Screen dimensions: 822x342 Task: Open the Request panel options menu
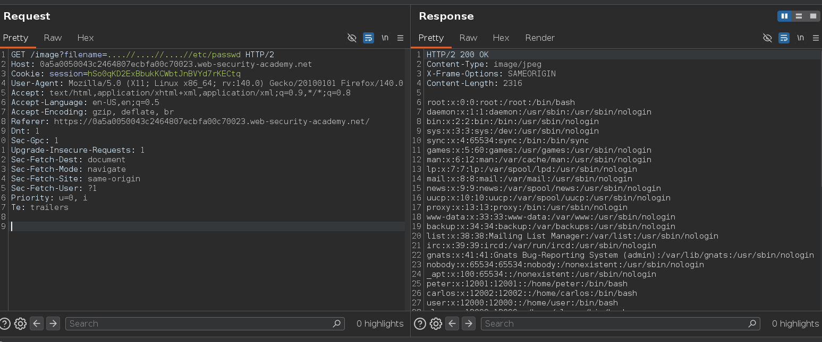400,38
